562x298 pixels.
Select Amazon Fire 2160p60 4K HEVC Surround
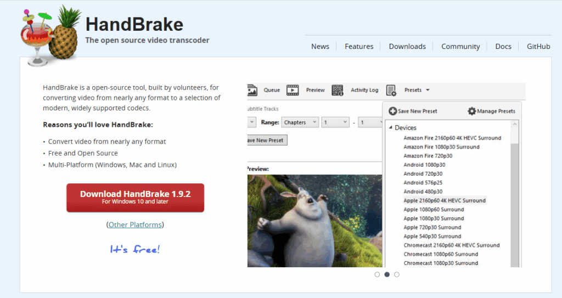(x=452, y=138)
